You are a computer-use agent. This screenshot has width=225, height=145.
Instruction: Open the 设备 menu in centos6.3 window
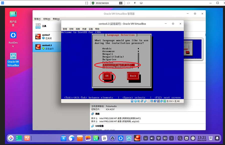pos(91,29)
